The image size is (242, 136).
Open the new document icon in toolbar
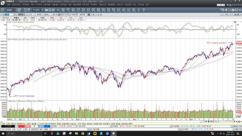tap(25, 10)
